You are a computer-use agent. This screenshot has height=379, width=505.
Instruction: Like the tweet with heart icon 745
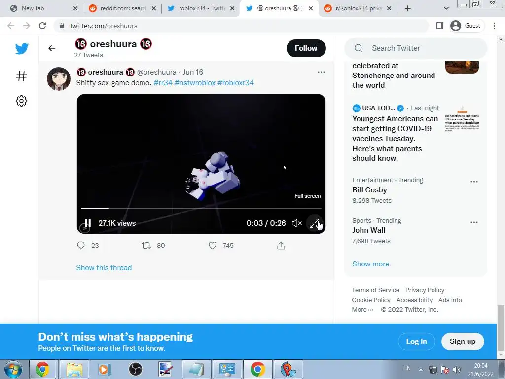pyautogui.click(x=213, y=246)
